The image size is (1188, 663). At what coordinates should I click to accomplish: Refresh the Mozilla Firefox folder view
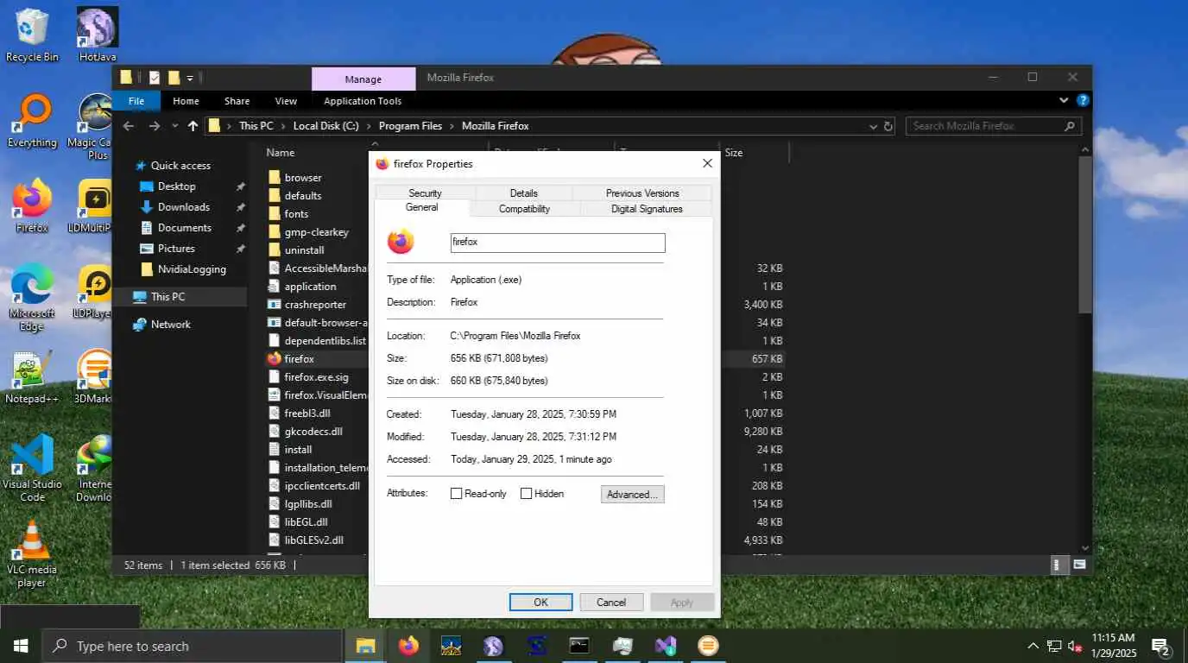(888, 126)
